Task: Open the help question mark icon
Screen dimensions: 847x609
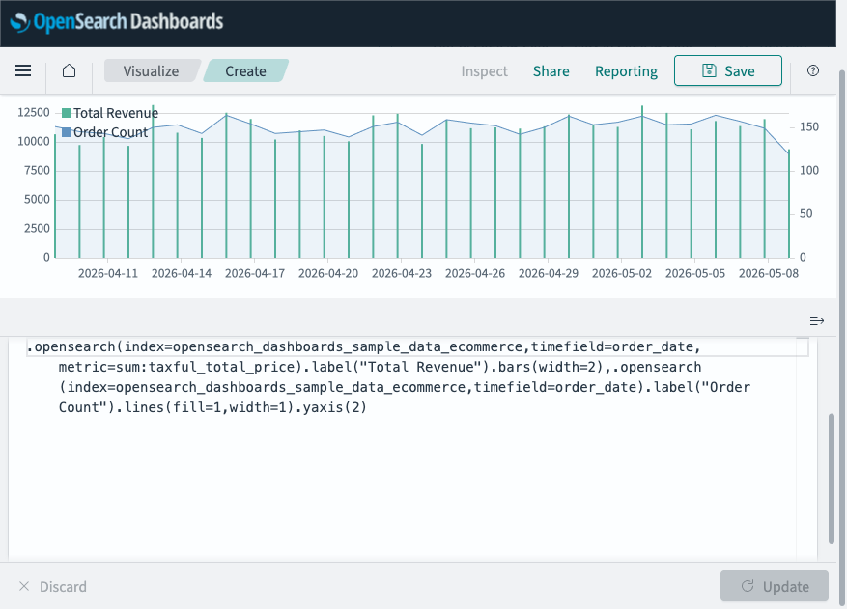Action: (813, 70)
